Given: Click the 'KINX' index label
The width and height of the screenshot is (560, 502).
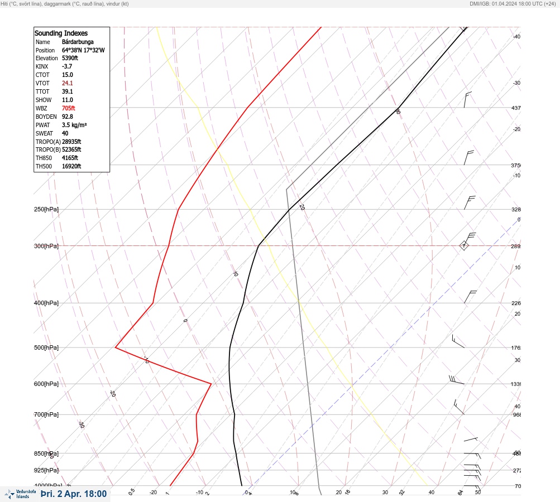Looking at the screenshot, I should [x=42, y=66].
